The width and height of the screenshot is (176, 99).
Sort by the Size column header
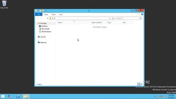(127, 23)
